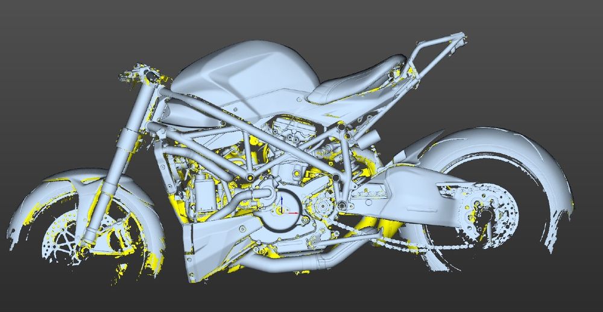Pick the rear sprocket on the scan
Viewport: 603px width, 312px height.
coord(487,216)
